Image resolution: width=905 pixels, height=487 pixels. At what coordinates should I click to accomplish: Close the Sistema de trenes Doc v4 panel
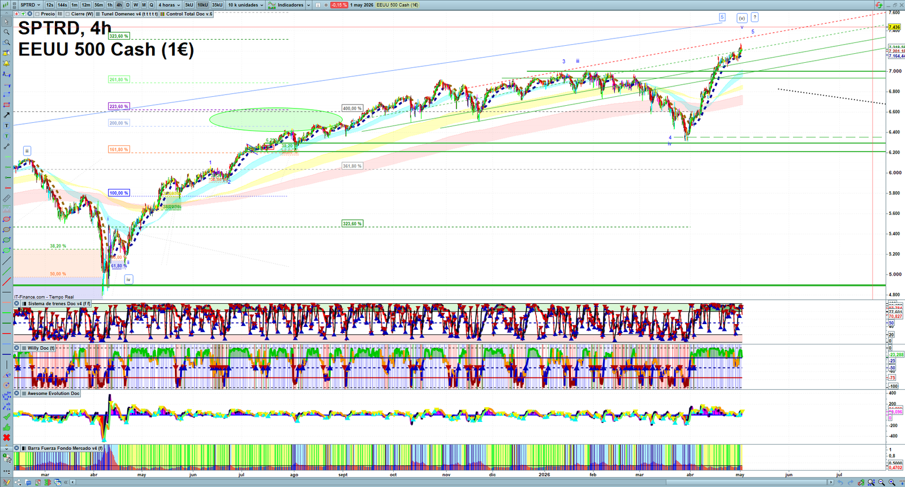click(17, 304)
